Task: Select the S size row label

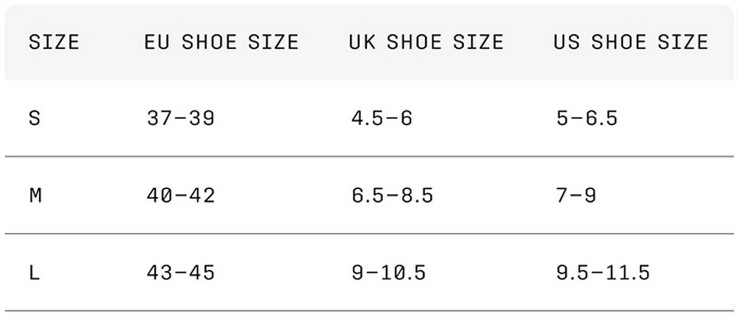Action: pyautogui.click(x=34, y=119)
